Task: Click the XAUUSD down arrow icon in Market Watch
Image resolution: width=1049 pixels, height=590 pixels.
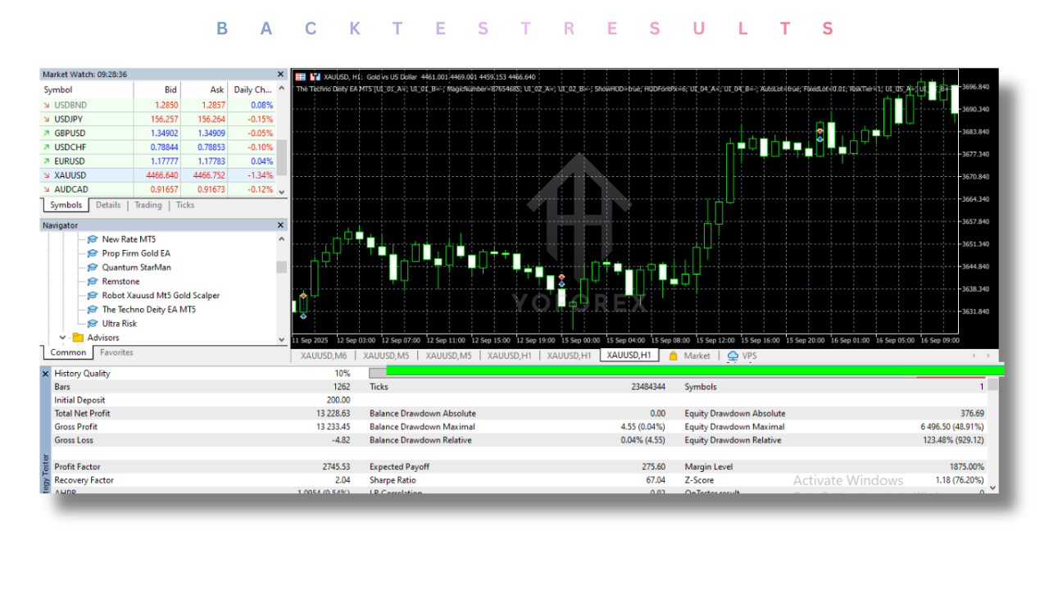Action: (x=47, y=175)
